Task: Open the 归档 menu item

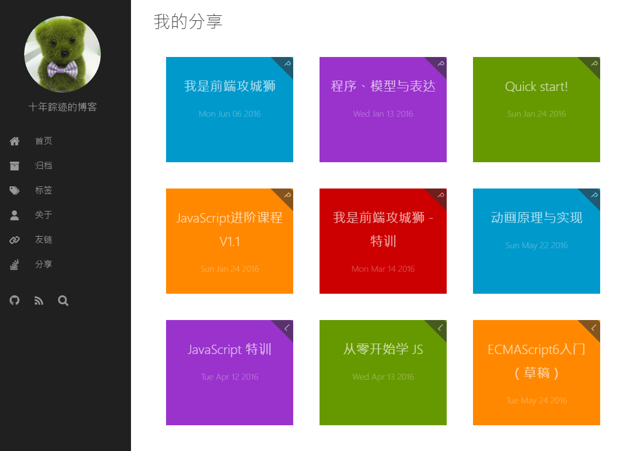Action: (44, 165)
